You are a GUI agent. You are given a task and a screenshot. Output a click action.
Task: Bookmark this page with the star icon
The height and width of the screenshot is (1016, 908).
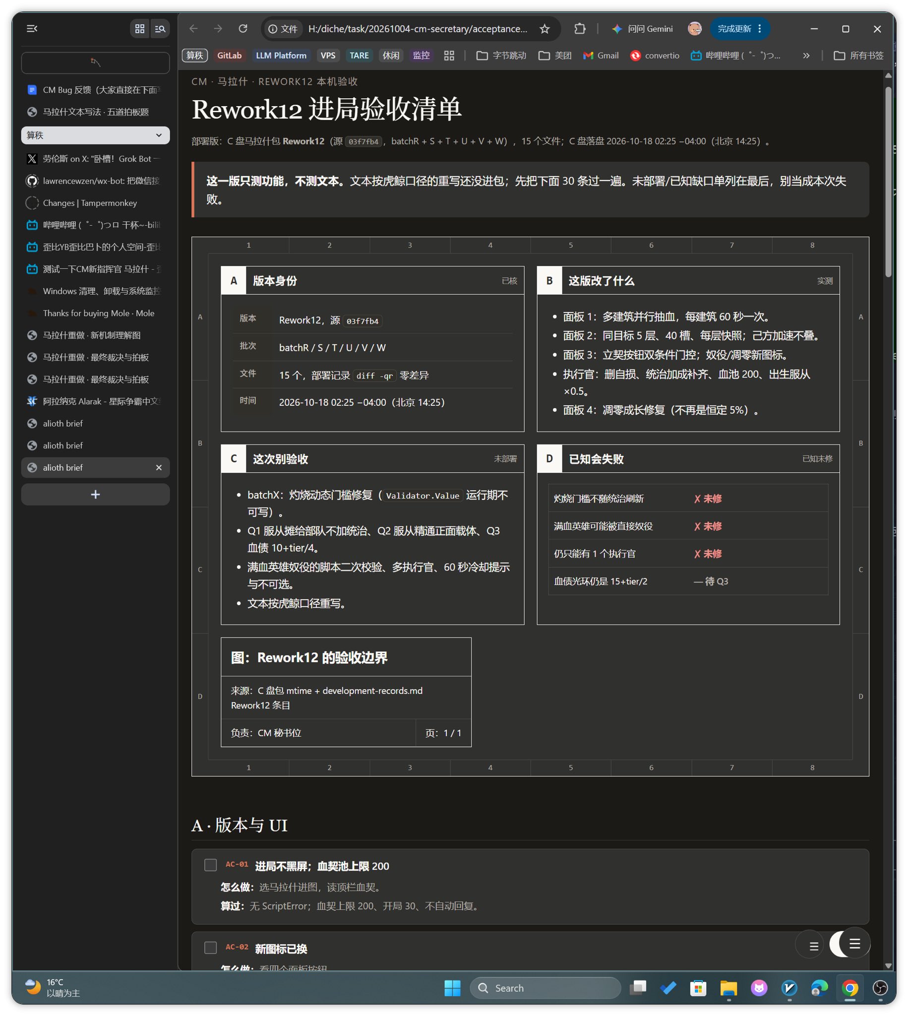545,29
